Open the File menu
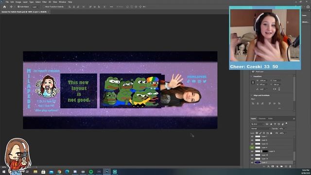 (x=7, y=2)
